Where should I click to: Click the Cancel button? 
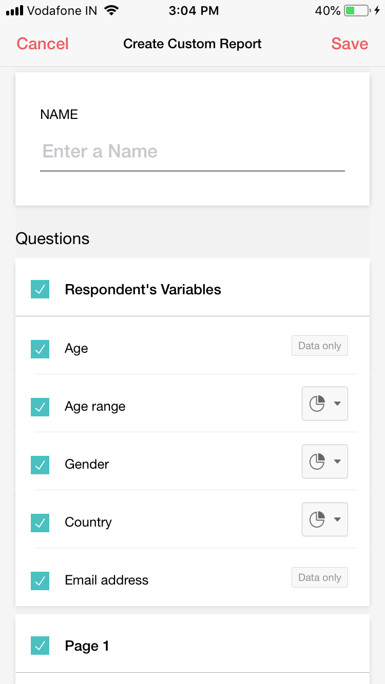point(42,44)
